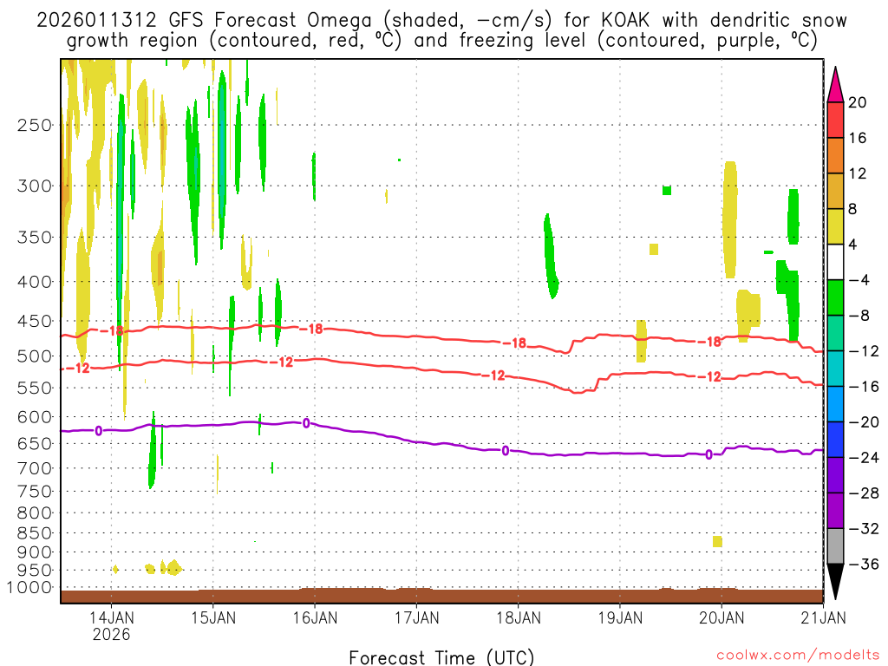The height and width of the screenshot is (666, 888).
Task: Select the 450 pressure level label
Action: pyautogui.click(x=35, y=321)
